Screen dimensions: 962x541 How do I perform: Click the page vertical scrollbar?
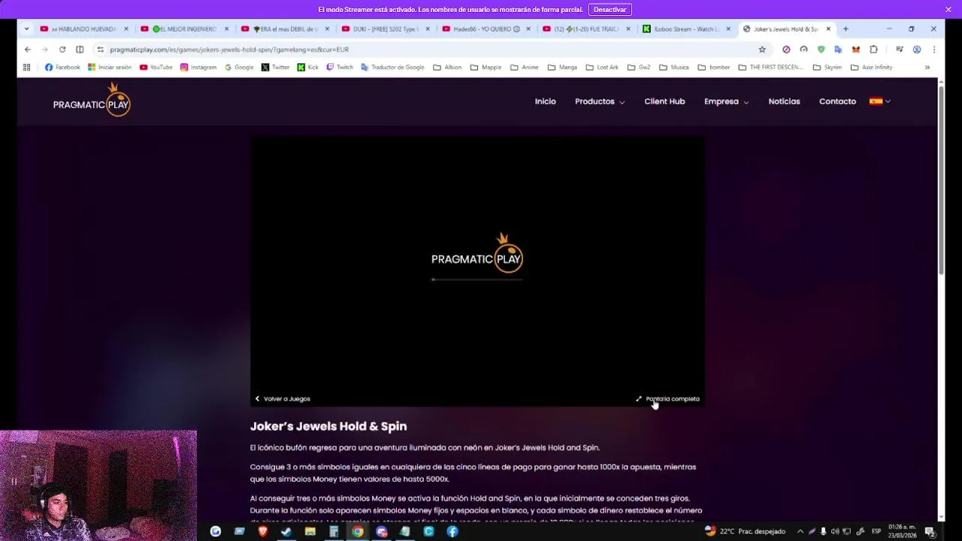pyautogui.click(x=941, y=180)
